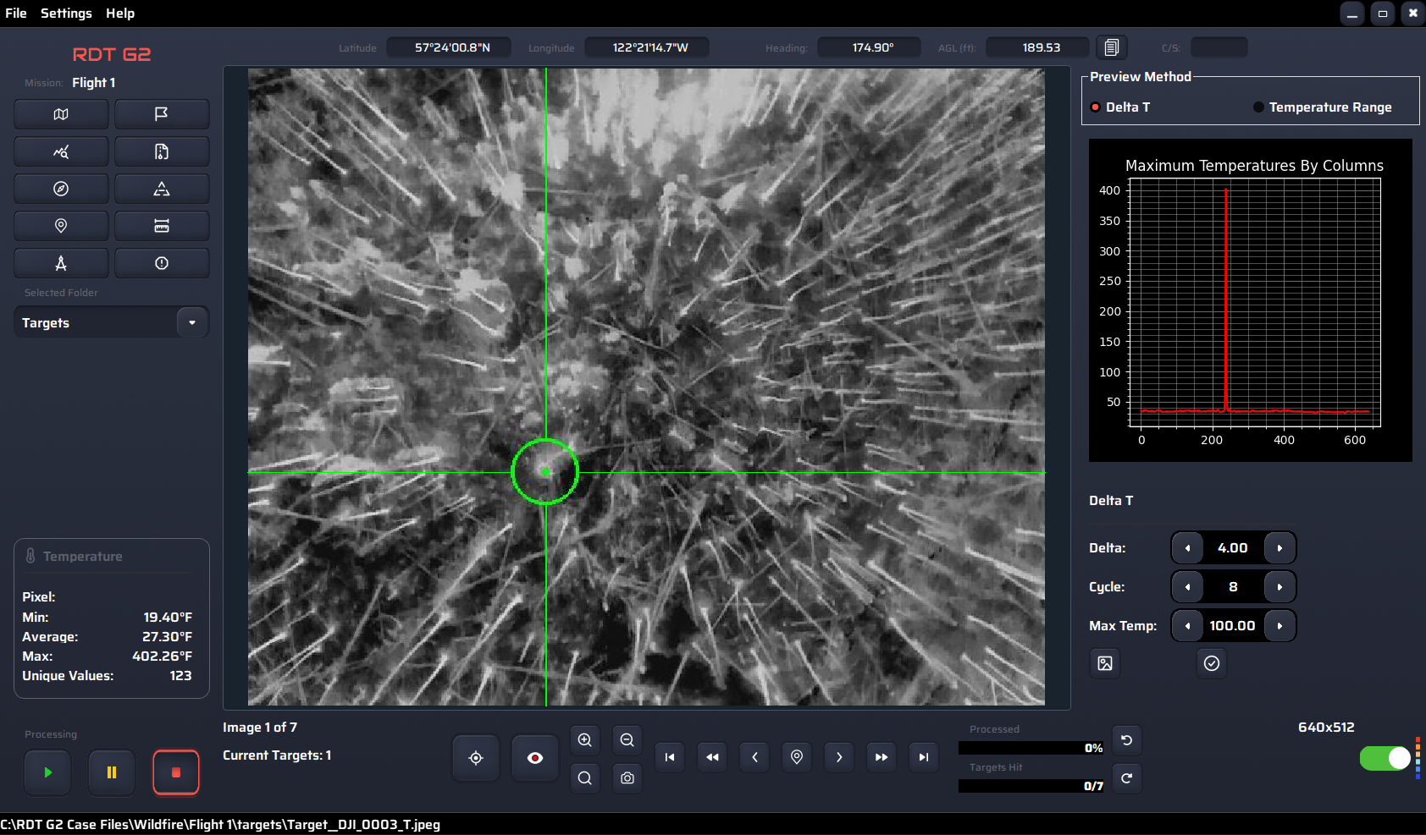Click the crosshair target locate button

point(476,758)
